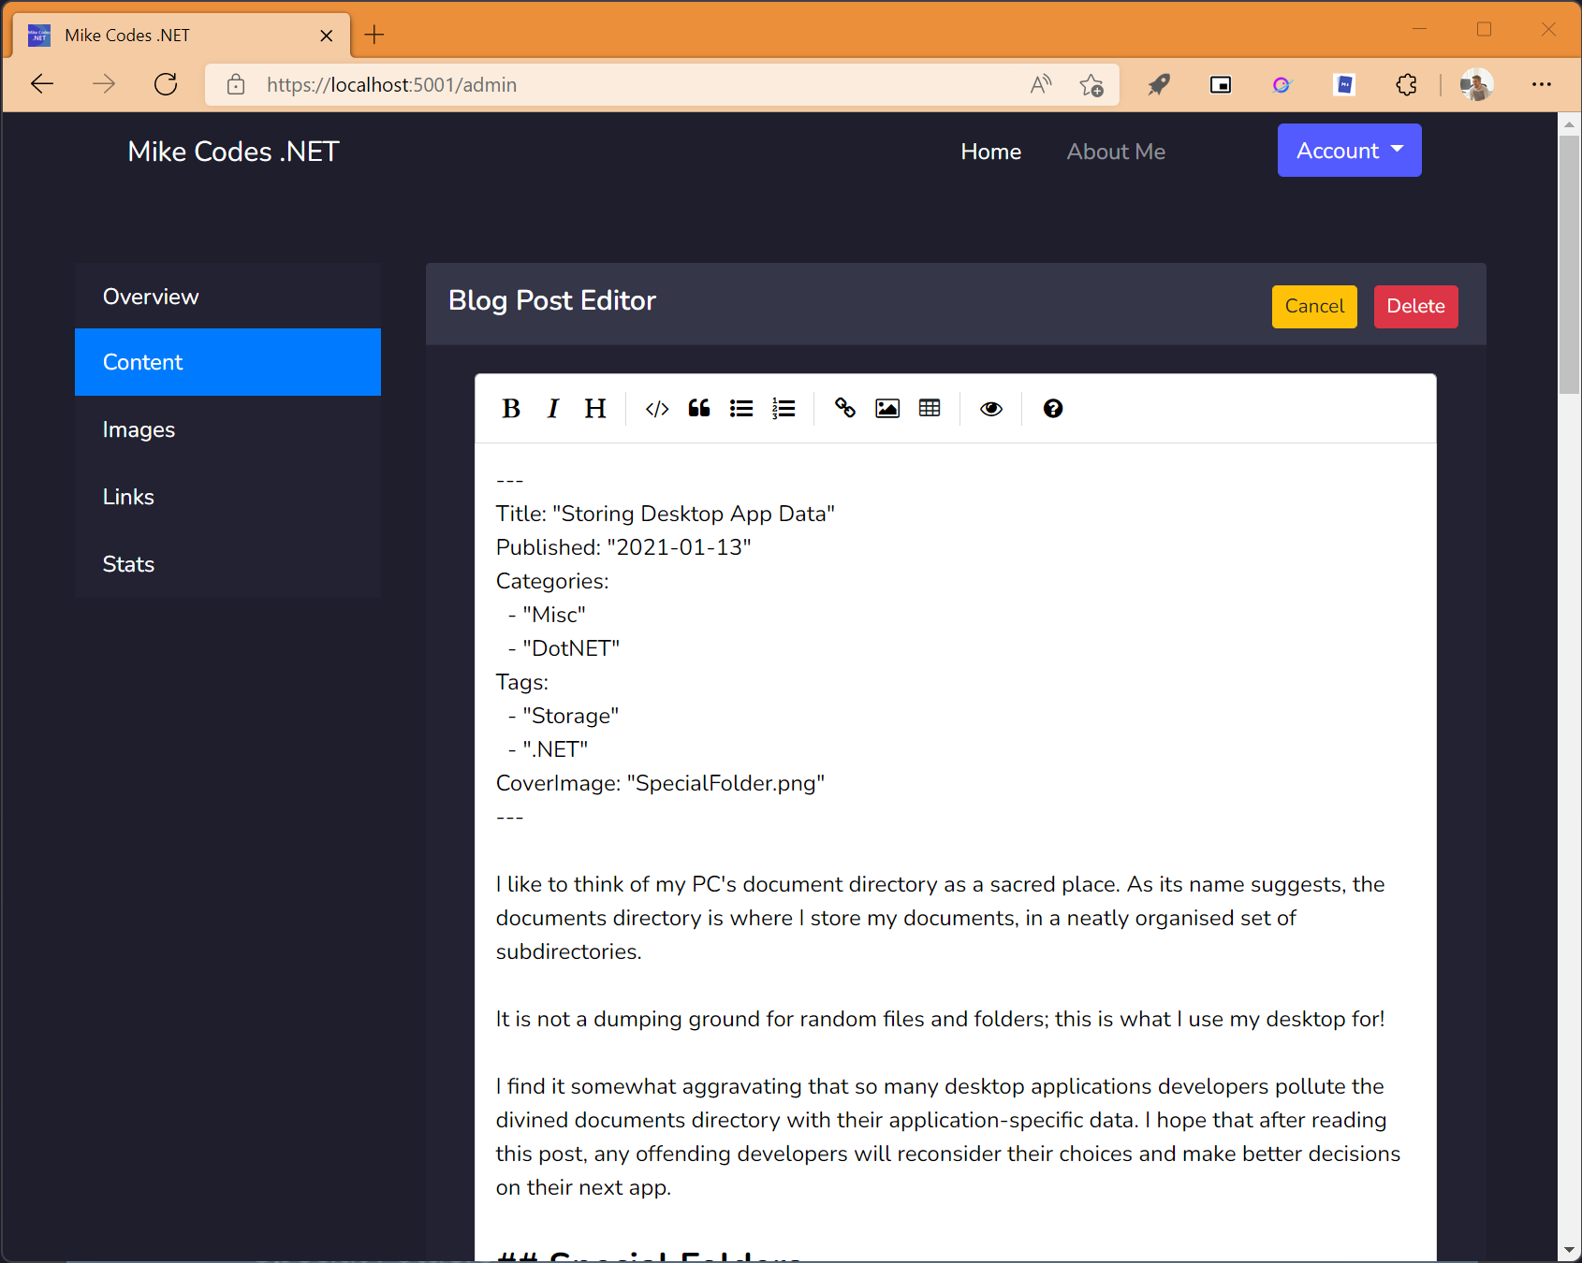Expand the Account dropdown menu

tap(1350, 151)
